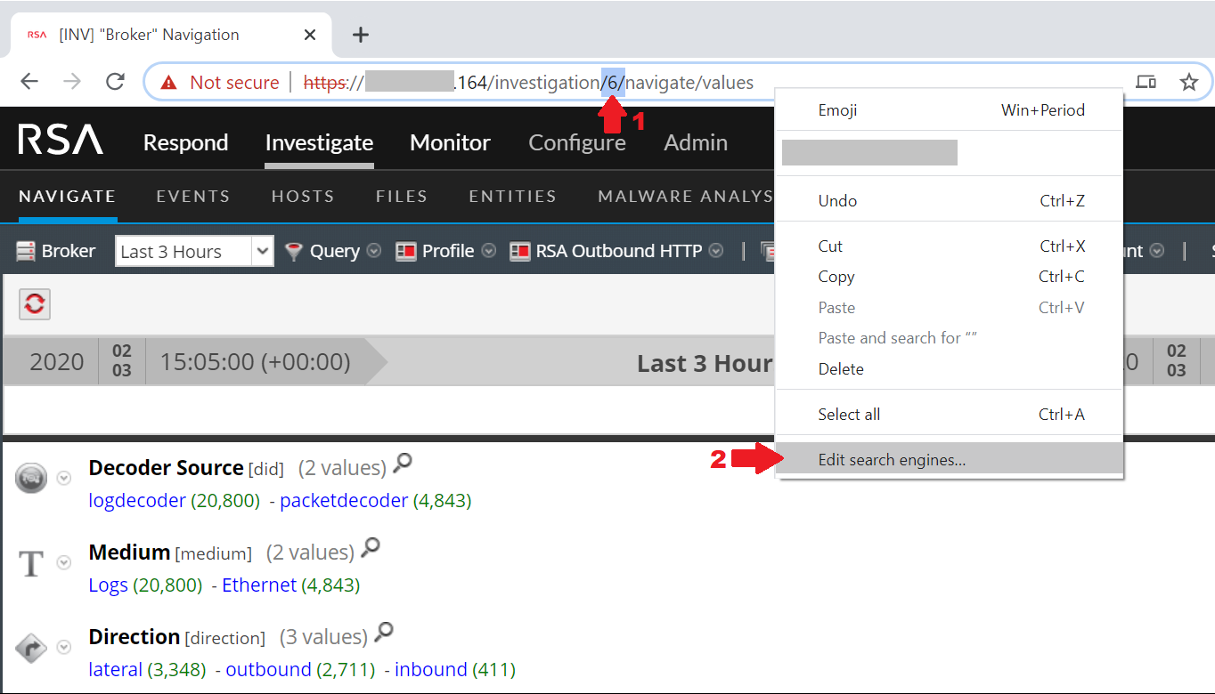
Task: Open the Profile meta group icon
Action: 407,250
